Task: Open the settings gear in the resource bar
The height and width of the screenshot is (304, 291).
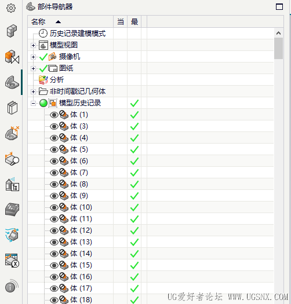Action: pyautogui.click(x=11, y=8)
